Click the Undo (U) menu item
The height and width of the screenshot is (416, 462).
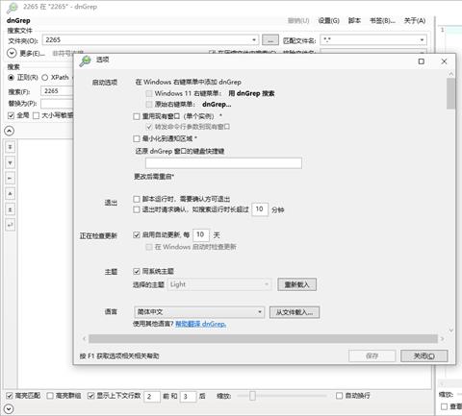298,21
